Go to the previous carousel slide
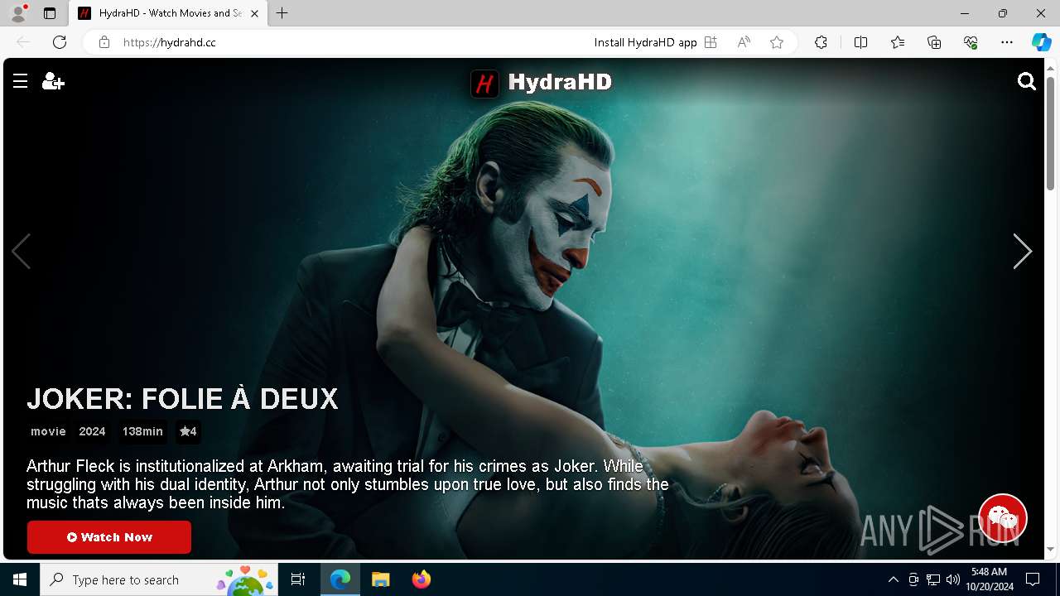 22,251
